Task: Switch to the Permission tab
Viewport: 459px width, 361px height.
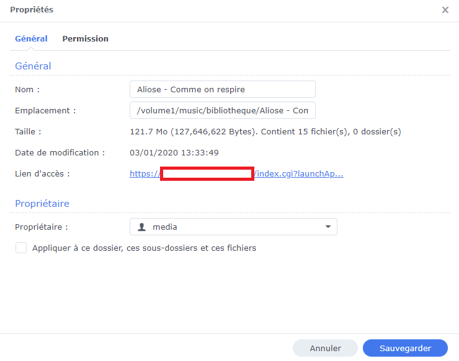Action: click(85, 38)
